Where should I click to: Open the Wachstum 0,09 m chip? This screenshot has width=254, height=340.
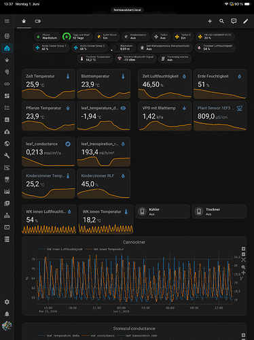(123, 48)
